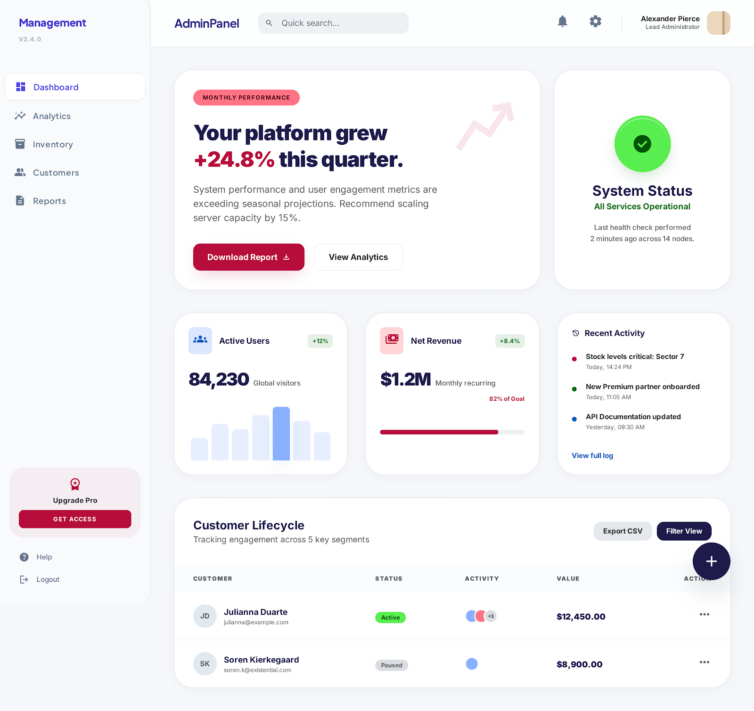Viewport: 754px width, 711px height.
Task: Click the Net Revenue goal progress bar
Action: click(452, 432)
